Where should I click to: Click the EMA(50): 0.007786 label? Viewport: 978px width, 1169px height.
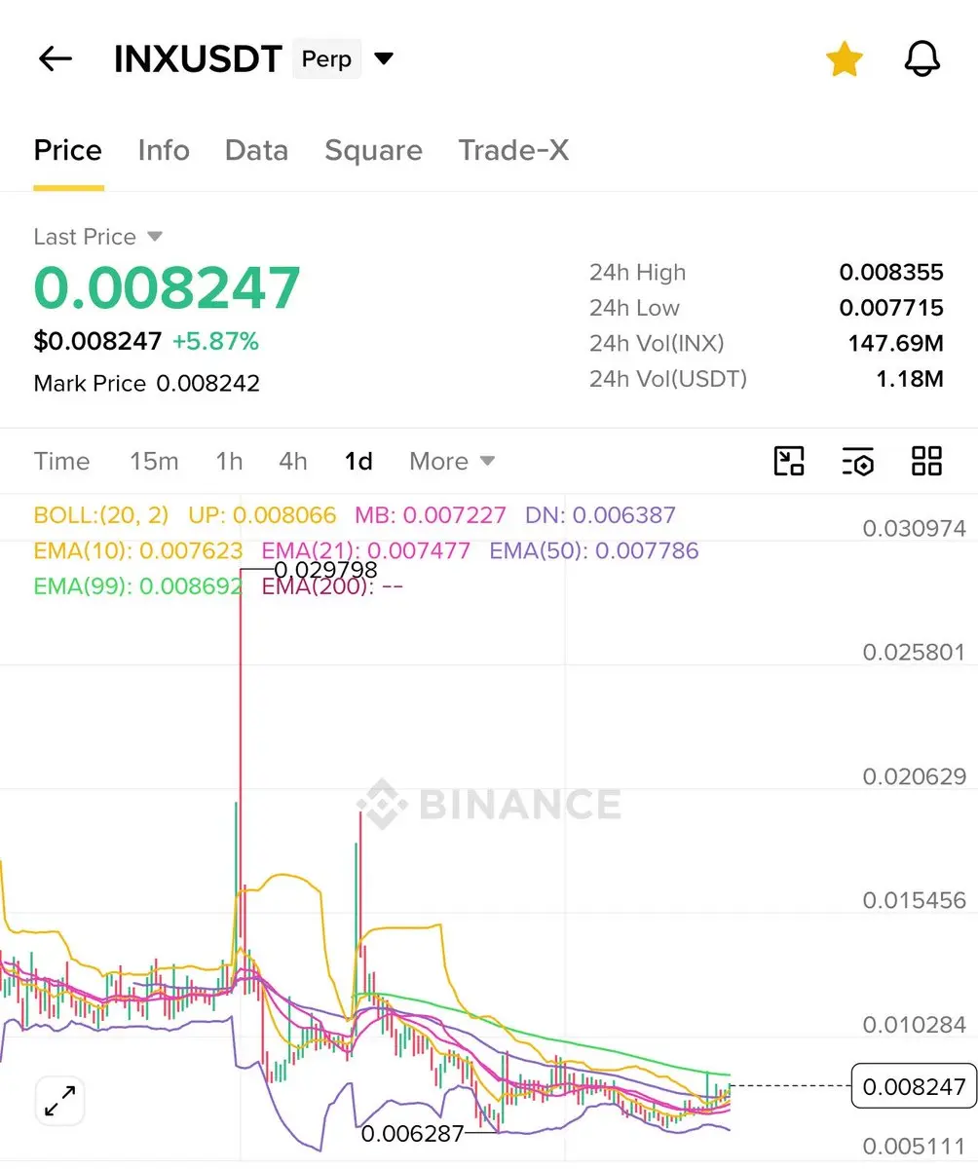[x=594, y=550]
